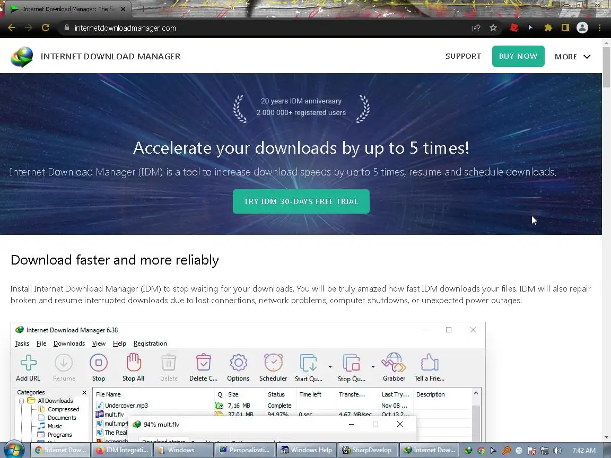Image resolution: width=611 pixels, height=458 pixels.
Task: Close the Internet Download Manager browser tab
Action: [x=123, y=8]
